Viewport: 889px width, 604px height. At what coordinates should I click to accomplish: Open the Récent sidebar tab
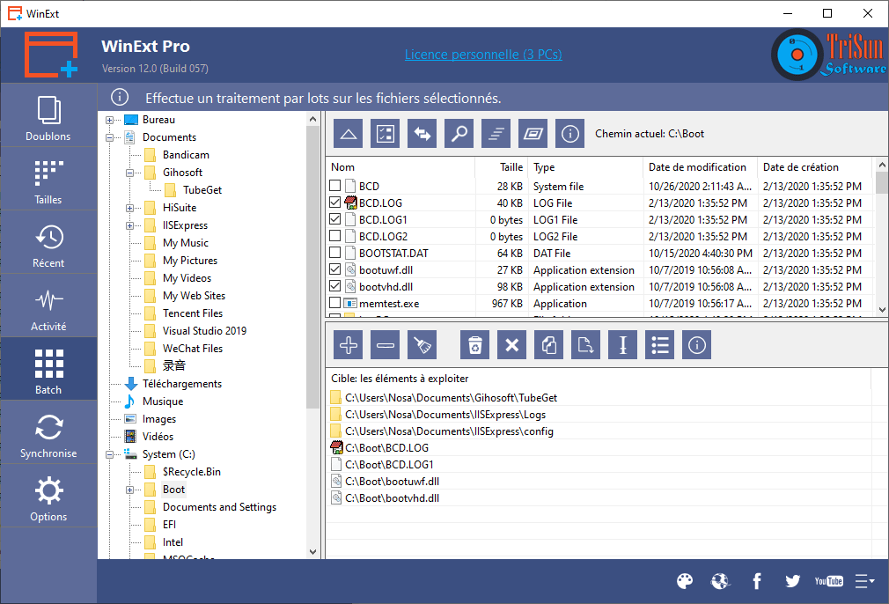click(x=48, y=243)
